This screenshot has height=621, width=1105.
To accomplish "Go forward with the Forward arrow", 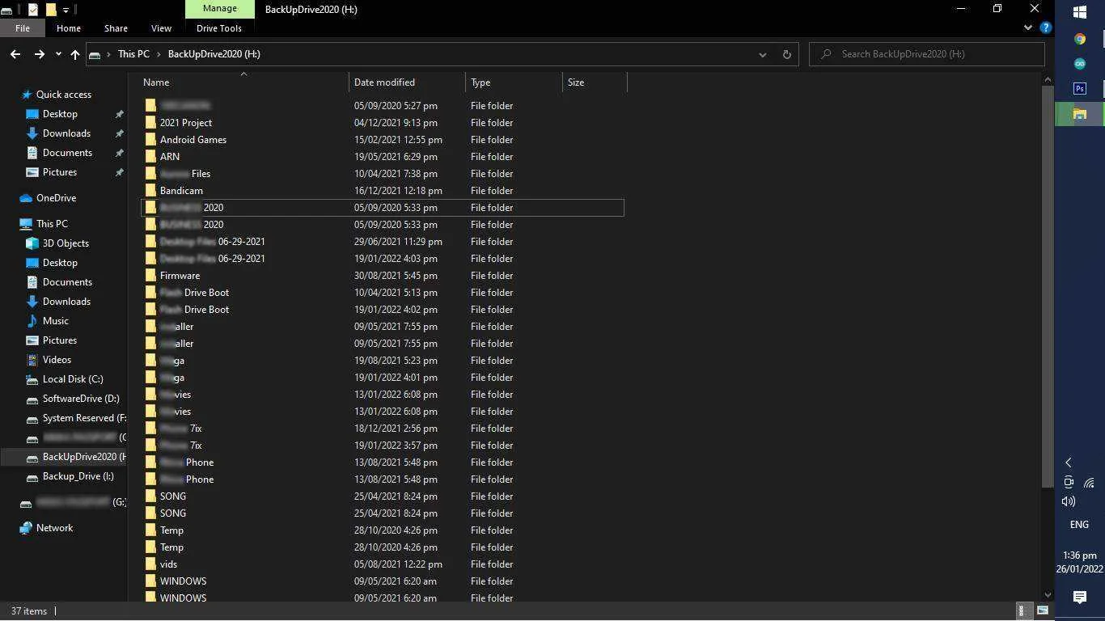I will point(39,54).
